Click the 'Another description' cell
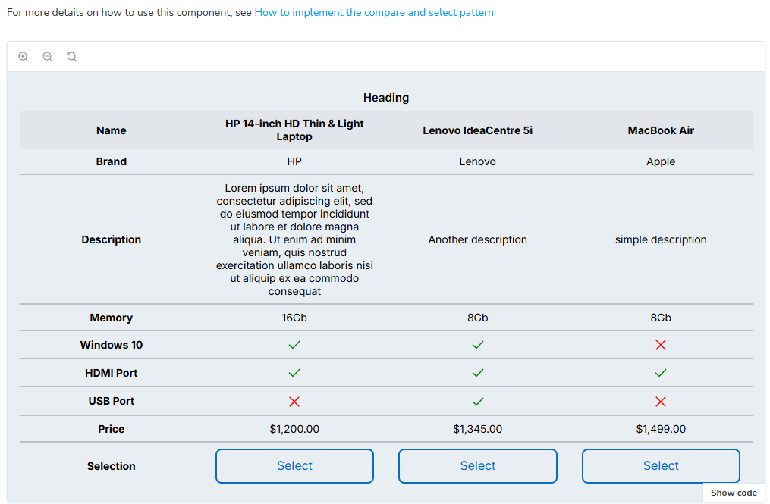 point(477,239)
